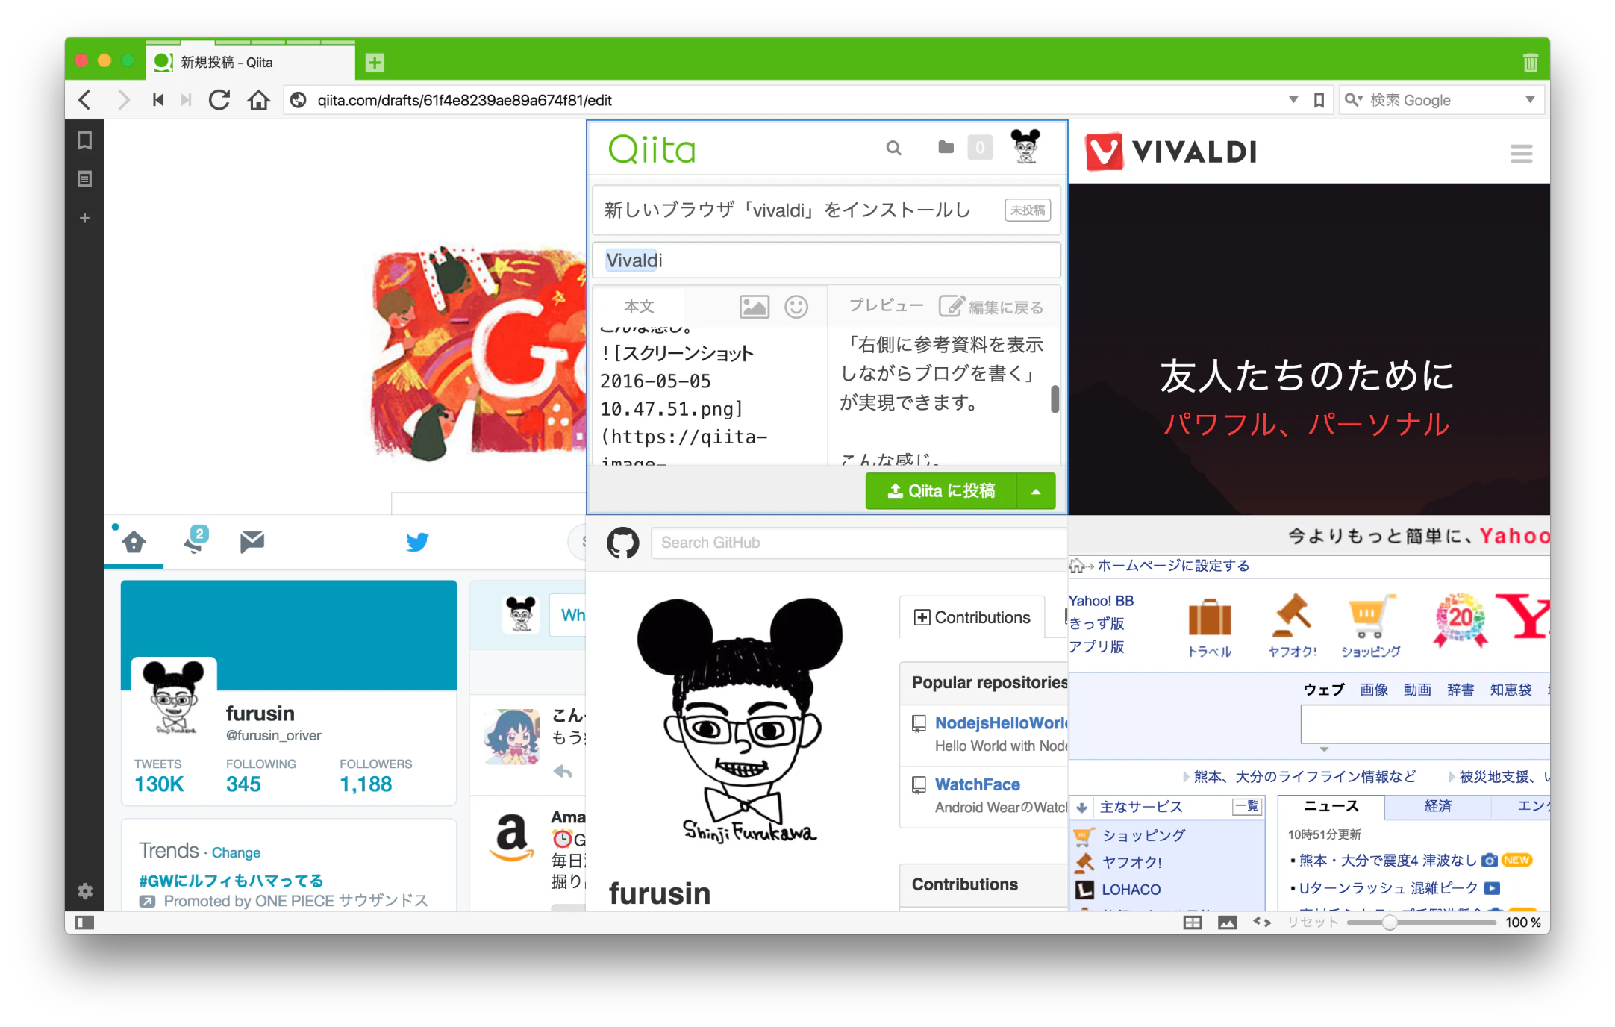Click the Qiita editor scrollbar
1615x1027 pixels.
1055,399
